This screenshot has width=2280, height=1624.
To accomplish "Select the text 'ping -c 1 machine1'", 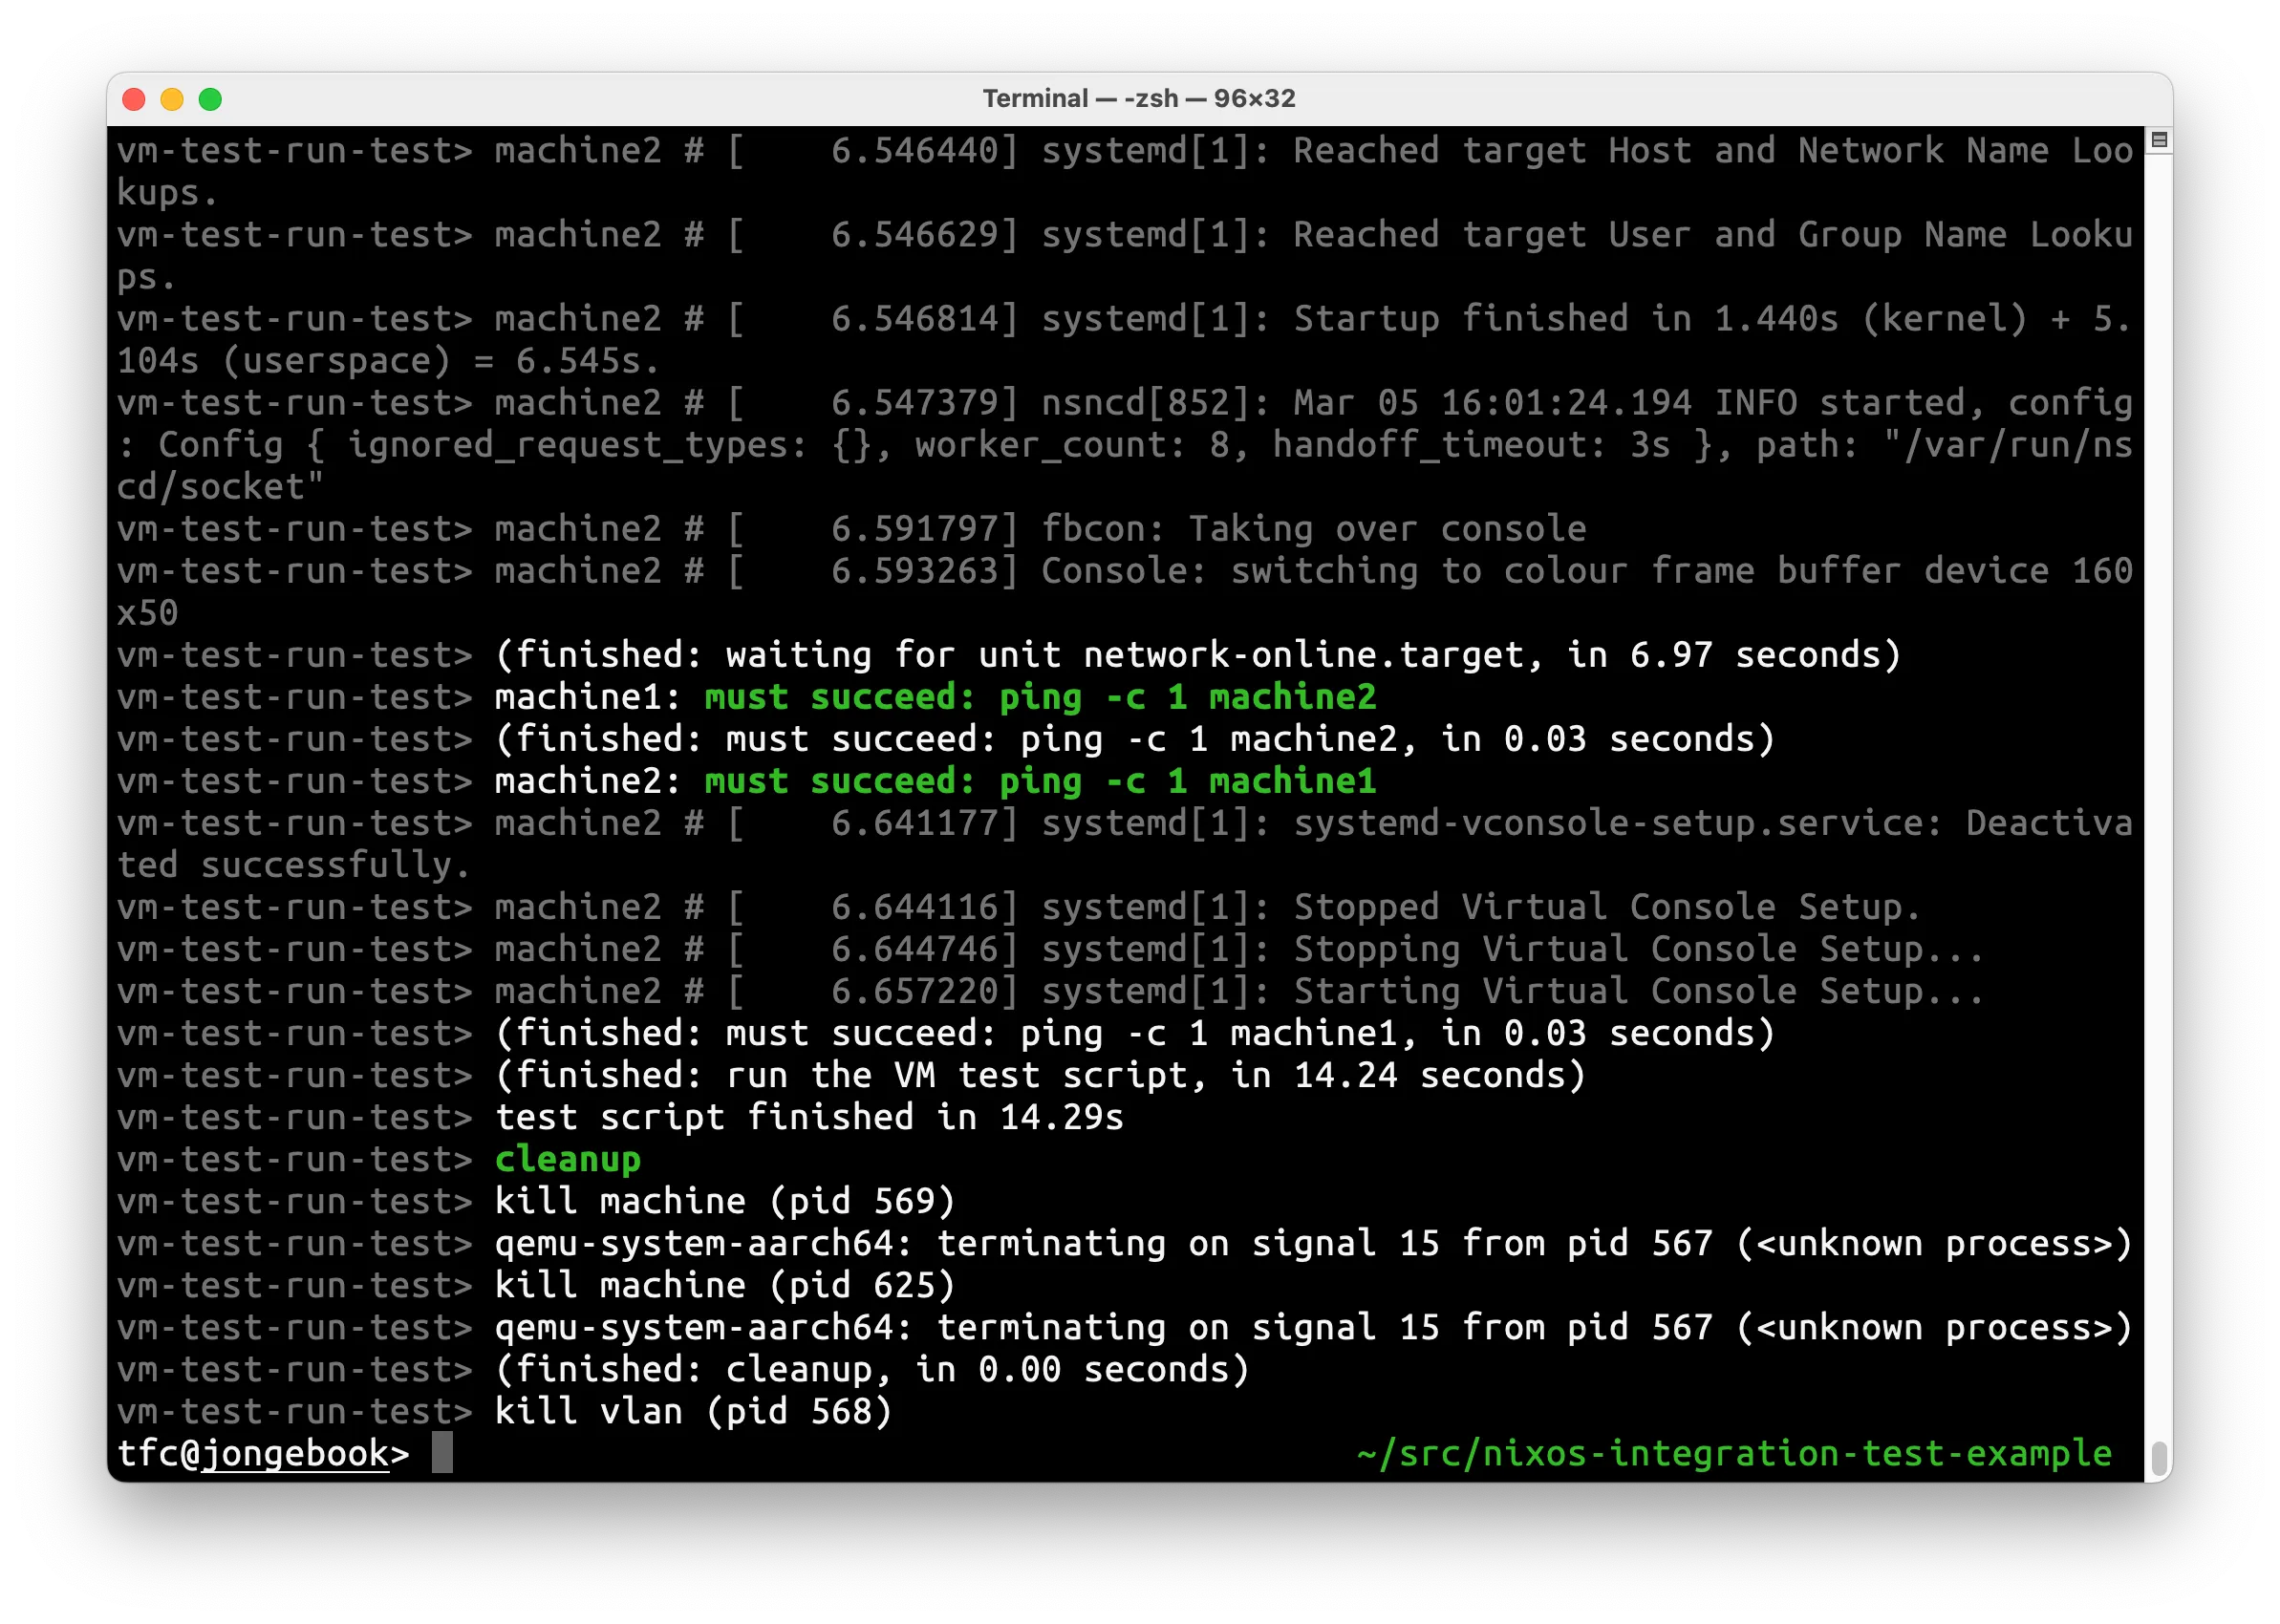I will pyautogui.click(x=1190, y=781).
